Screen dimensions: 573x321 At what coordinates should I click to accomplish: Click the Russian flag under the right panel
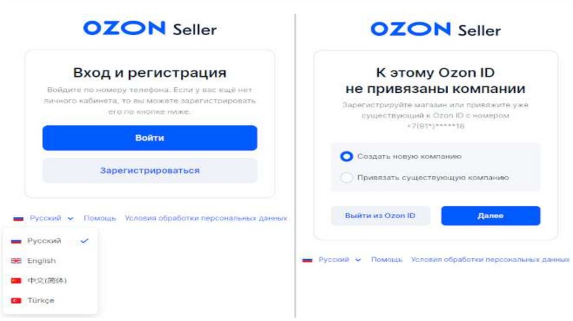pos(307,260)
